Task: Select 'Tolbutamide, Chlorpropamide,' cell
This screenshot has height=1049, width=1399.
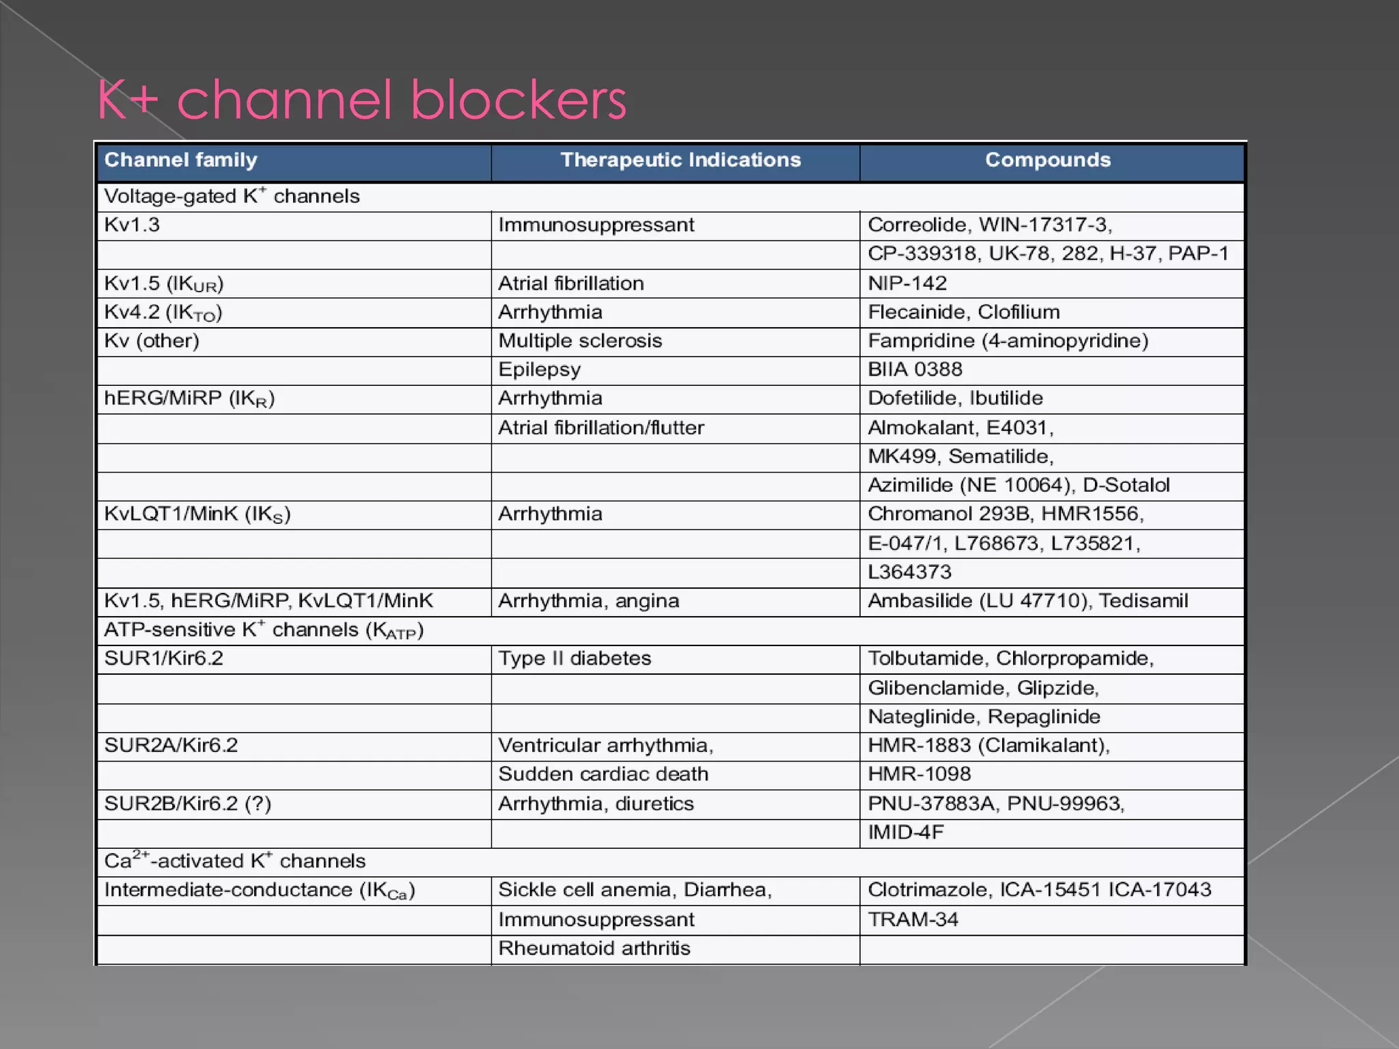Action: click(1052, 659)
